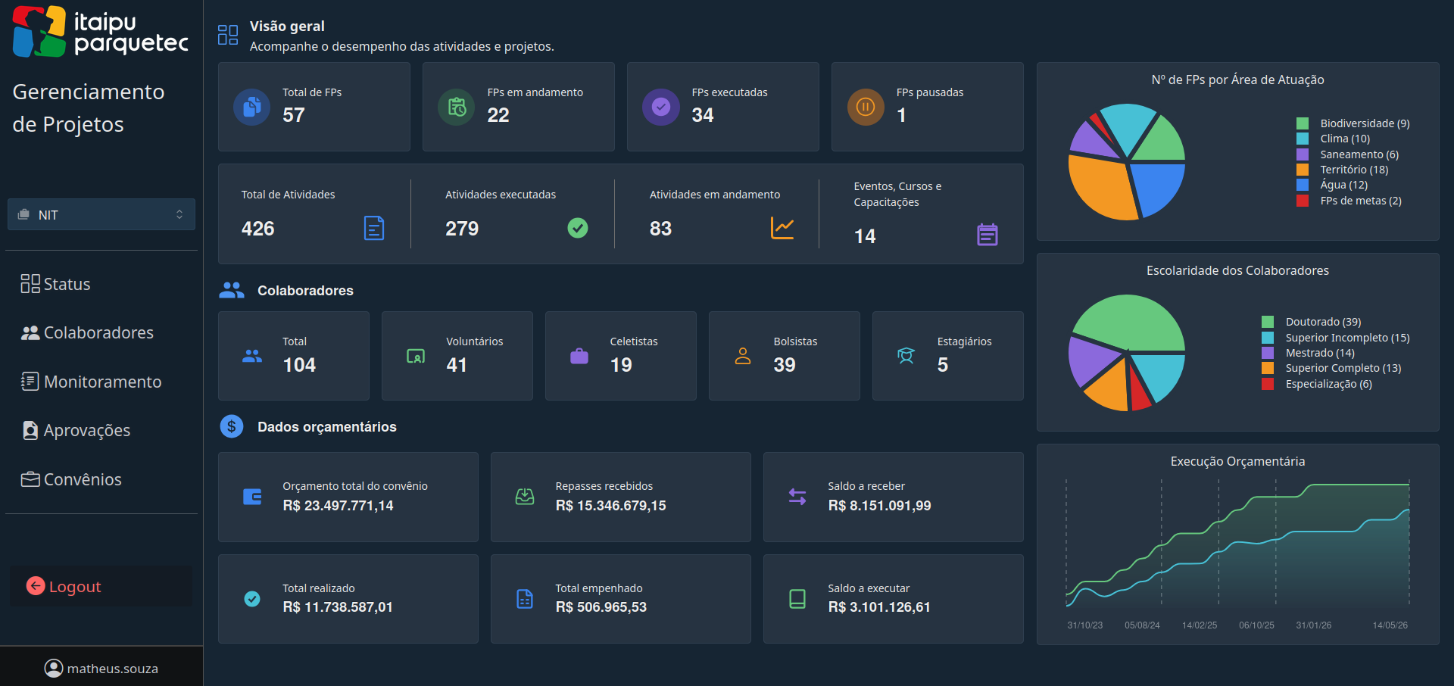Click the Logout button
This screenshot has height=686, width=1454.
click(x=101, y=586)
